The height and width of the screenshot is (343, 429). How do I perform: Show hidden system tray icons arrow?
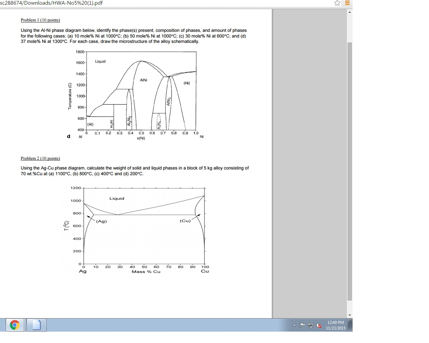(294, 325)
